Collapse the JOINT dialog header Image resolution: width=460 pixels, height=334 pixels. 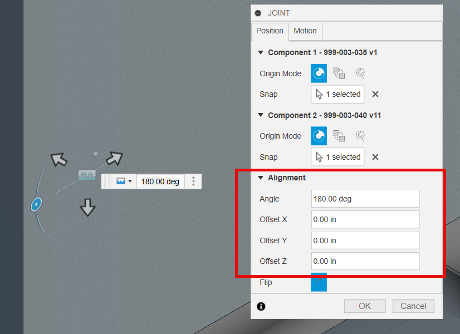click(x=257, y=13)
